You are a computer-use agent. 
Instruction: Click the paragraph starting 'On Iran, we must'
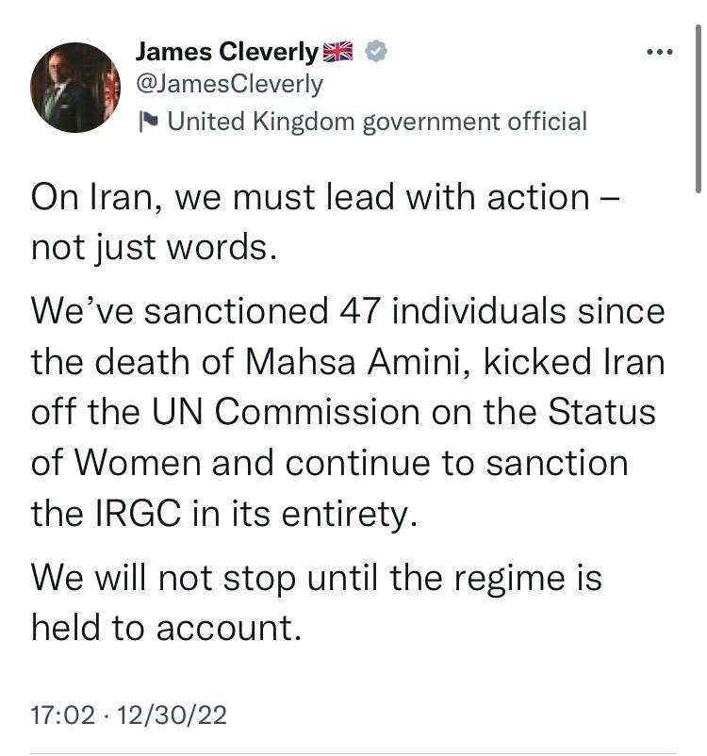[325, 222]
